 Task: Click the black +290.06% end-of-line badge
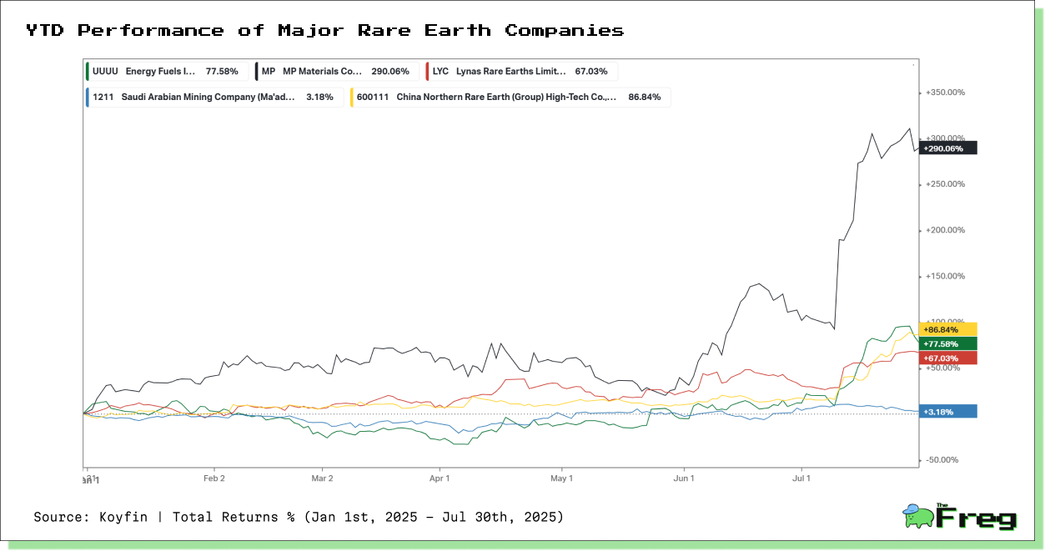947,148
